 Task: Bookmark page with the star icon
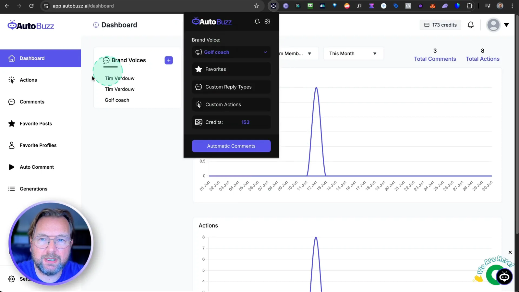point(256,6)
